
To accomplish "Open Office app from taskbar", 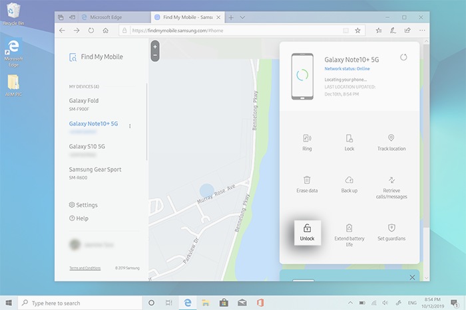I will (260, 303).
